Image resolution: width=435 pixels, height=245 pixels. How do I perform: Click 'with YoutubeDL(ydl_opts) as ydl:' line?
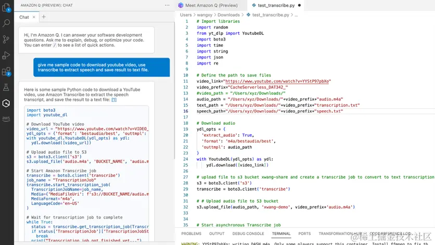pos(235,159)
